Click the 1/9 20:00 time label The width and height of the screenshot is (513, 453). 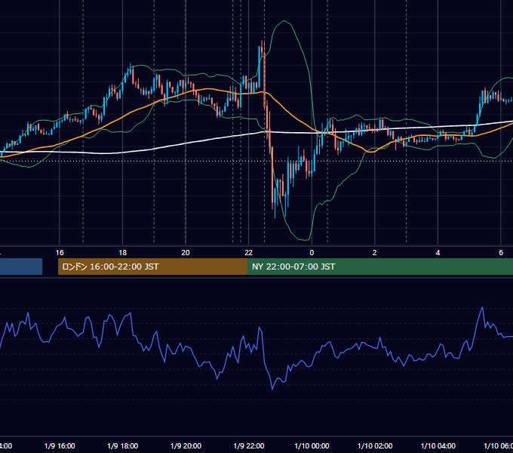click(x=186, y=445)
